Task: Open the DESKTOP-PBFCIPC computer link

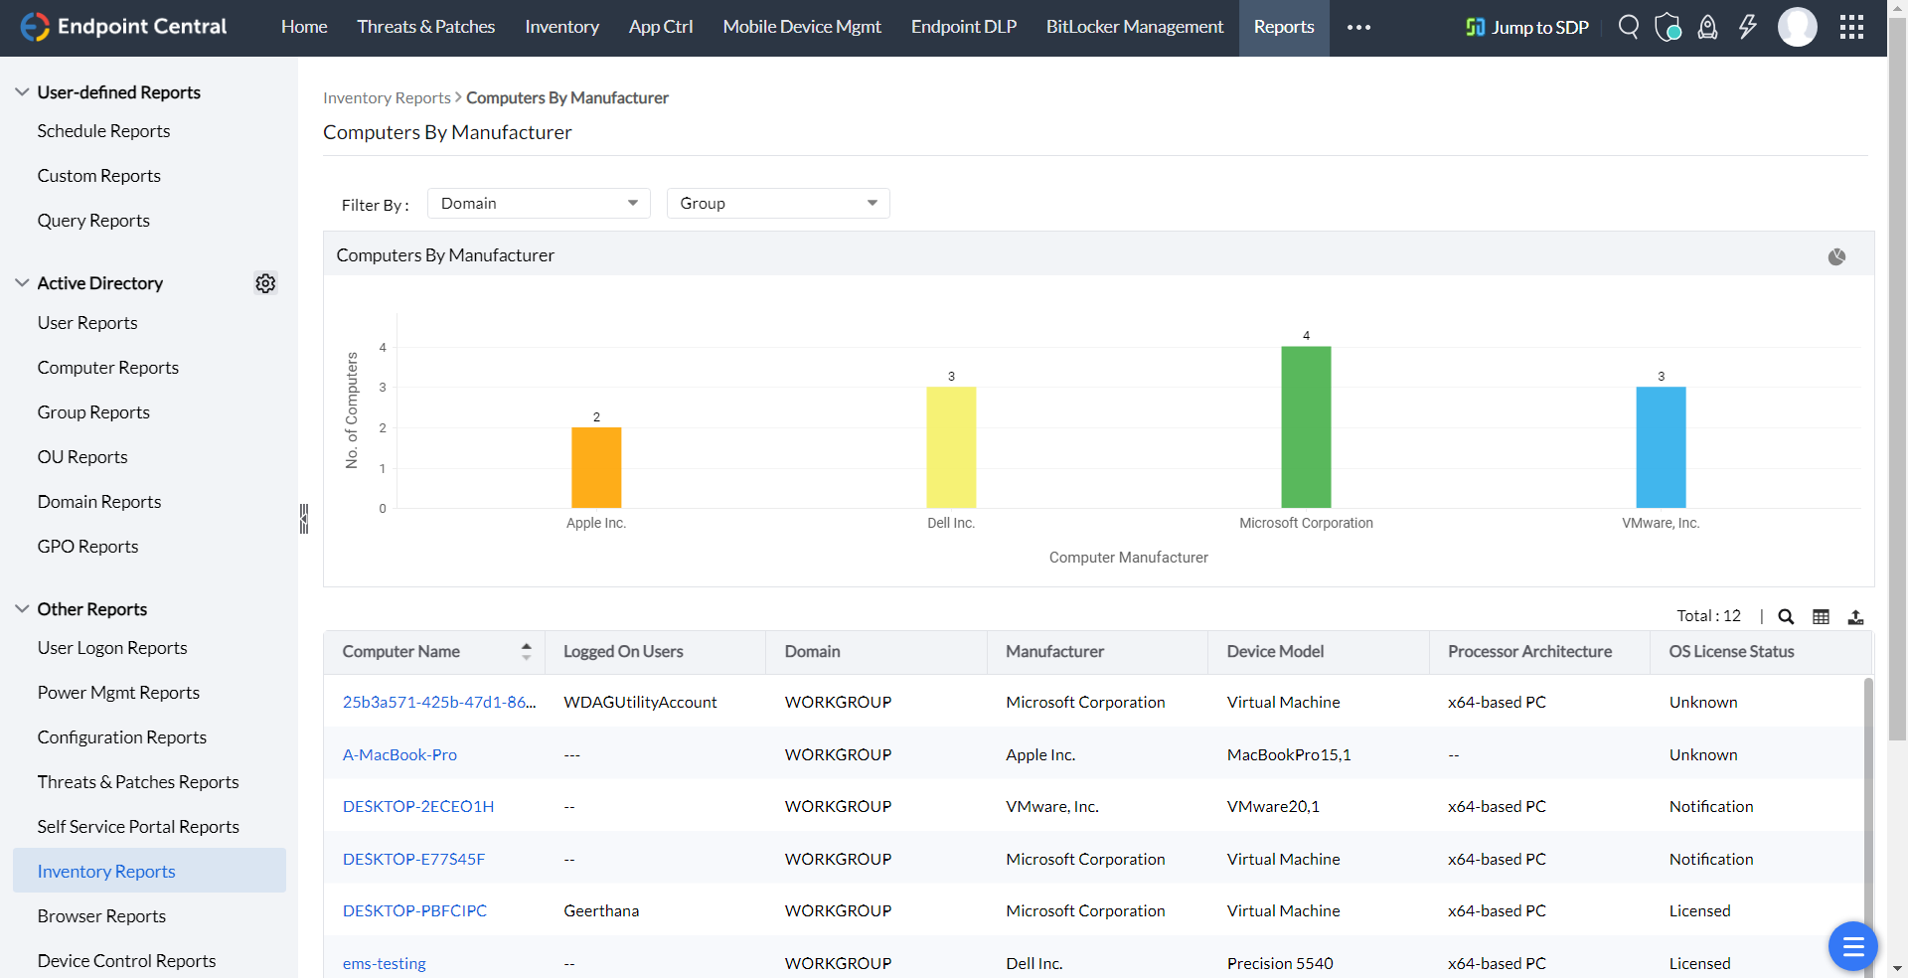Action: click(x=414, y=909)
